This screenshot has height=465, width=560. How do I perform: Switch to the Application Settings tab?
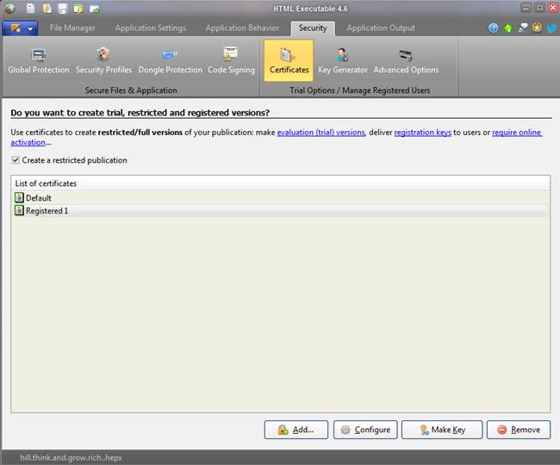pos(151,28)
